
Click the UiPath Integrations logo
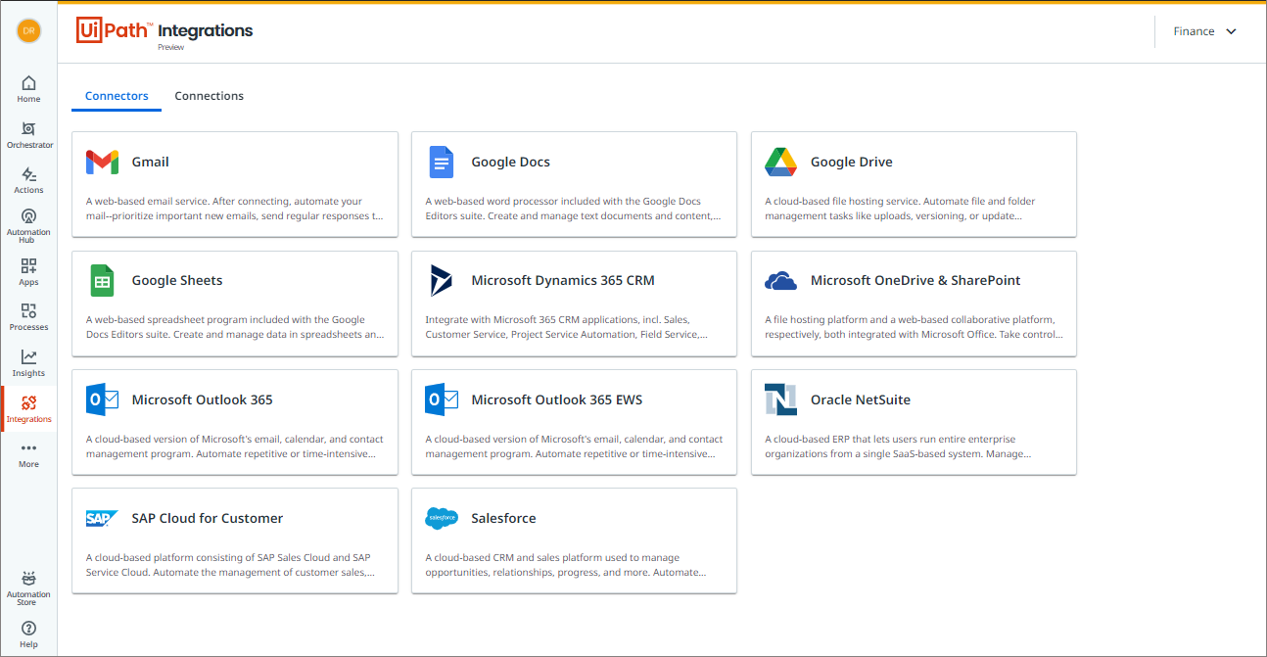pos(164,32)
